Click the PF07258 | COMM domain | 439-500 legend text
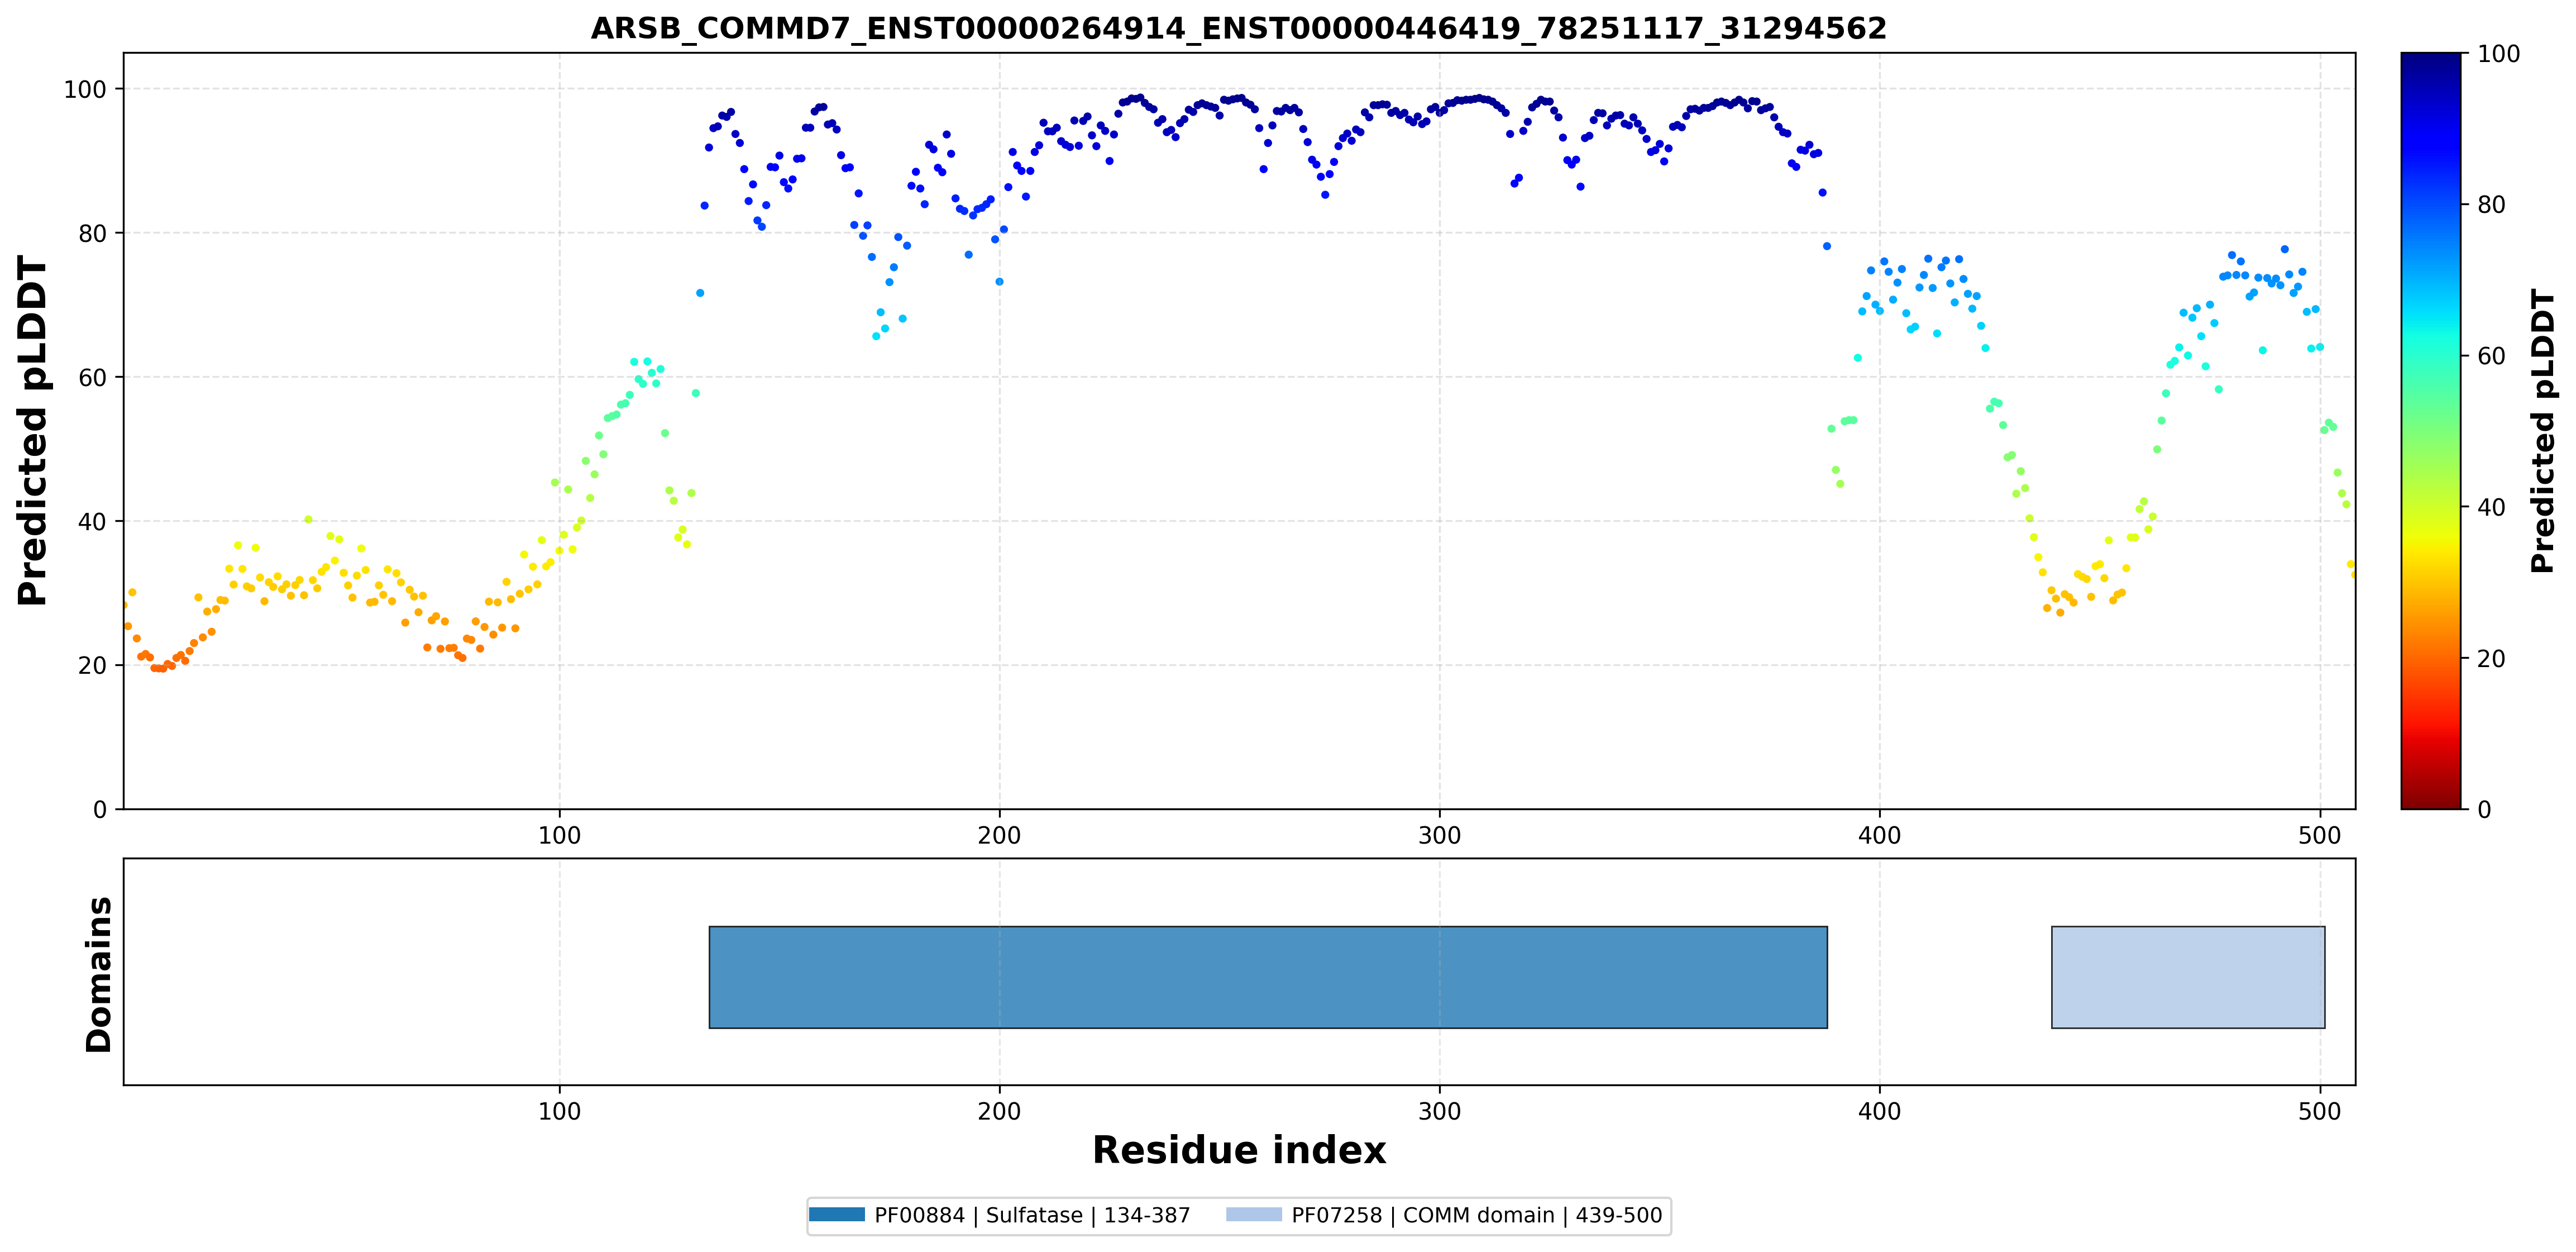Viewport: 2576px width, 1252px height. pyautogui.click(x=1477, y=1215)
